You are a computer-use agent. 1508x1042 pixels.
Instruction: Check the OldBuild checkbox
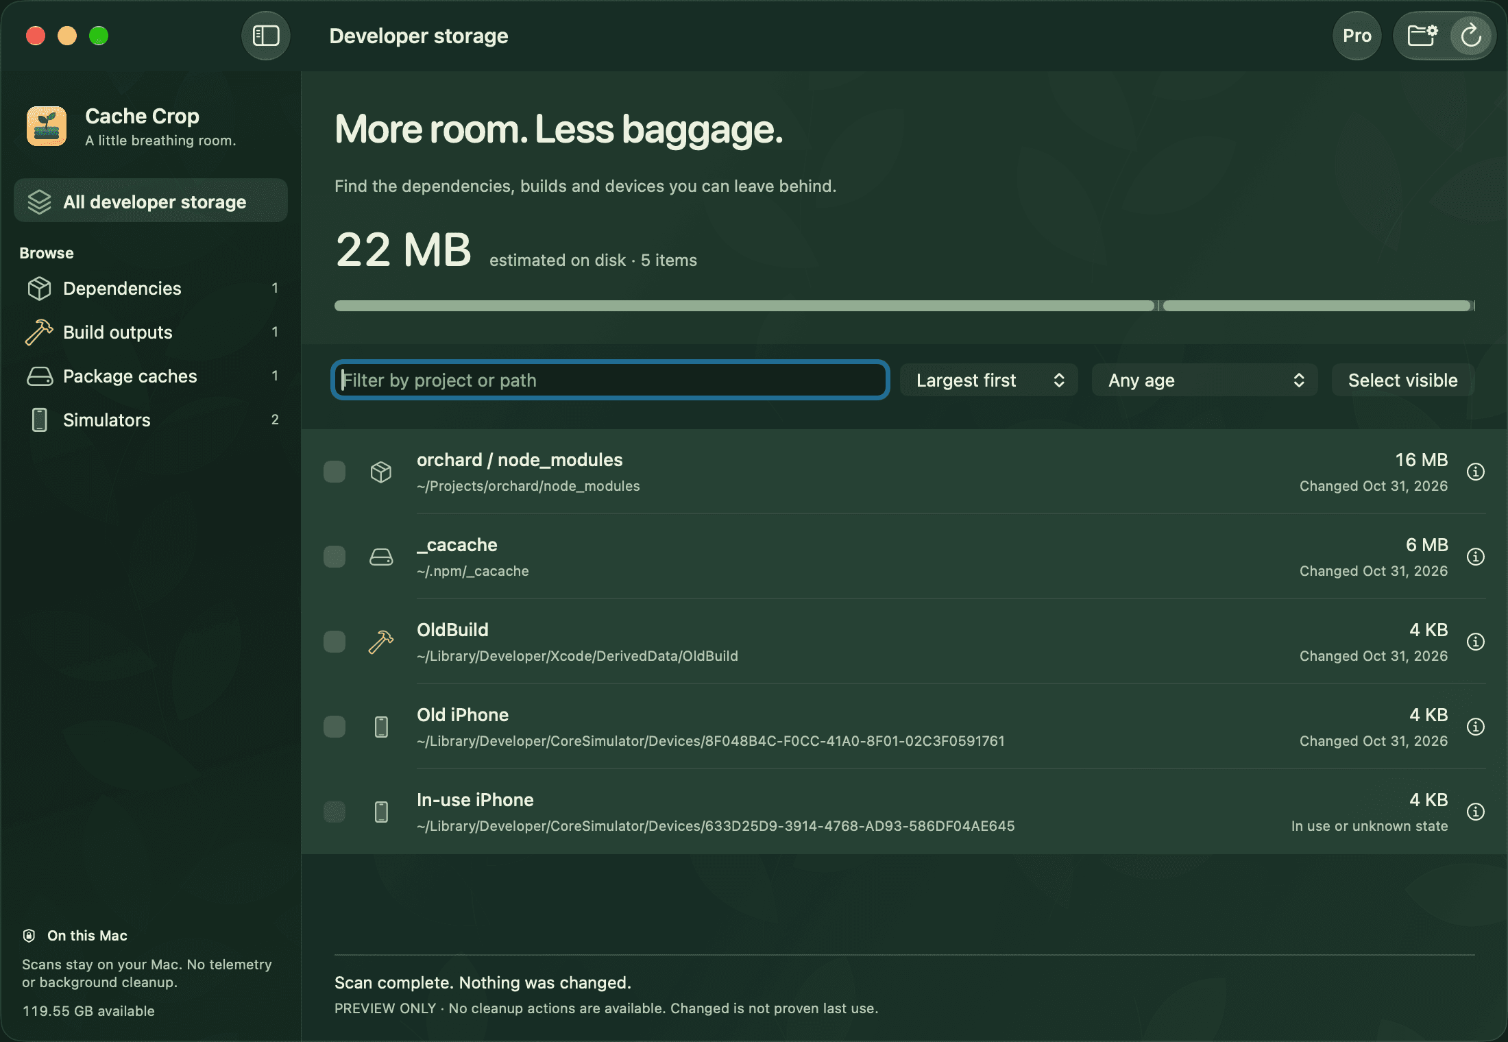tap(335, 642)
